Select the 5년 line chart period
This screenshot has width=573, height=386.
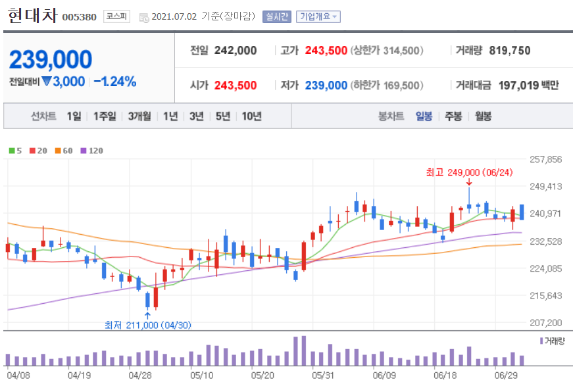click(222, 116)
